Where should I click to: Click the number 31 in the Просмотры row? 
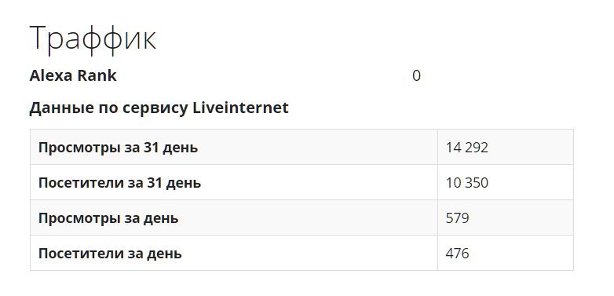(151, 148)
